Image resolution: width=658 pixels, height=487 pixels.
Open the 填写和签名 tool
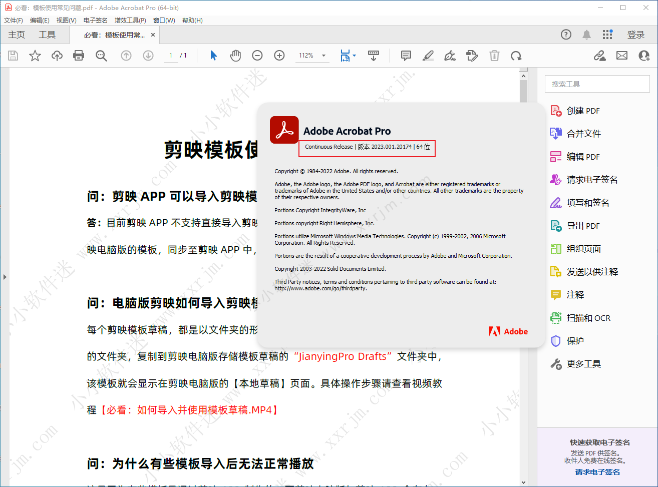click(580, 203)
